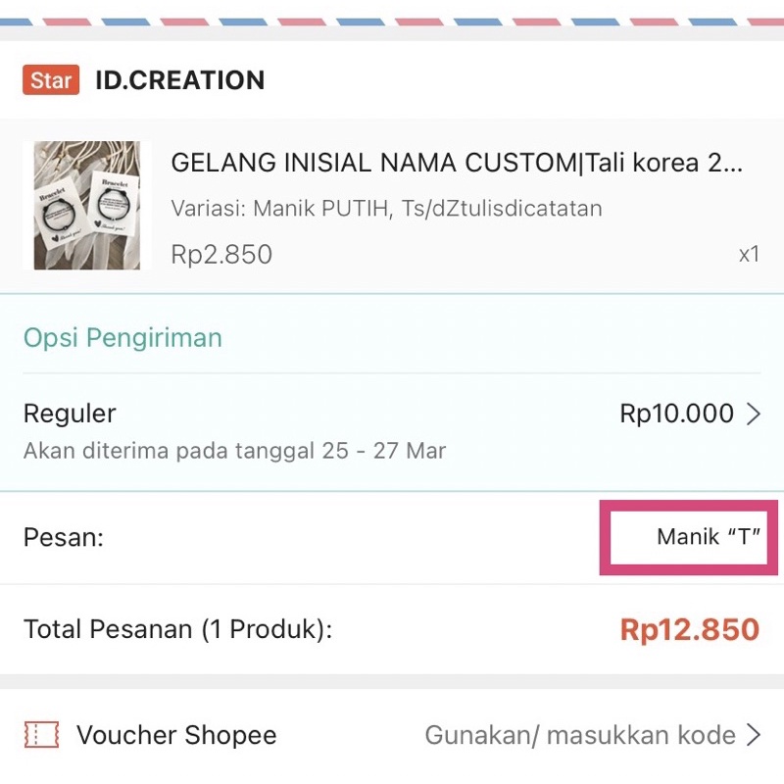The image size is (784, 784).
Task: Click the Variasi Manik PUTIH text
Action: 386,209
